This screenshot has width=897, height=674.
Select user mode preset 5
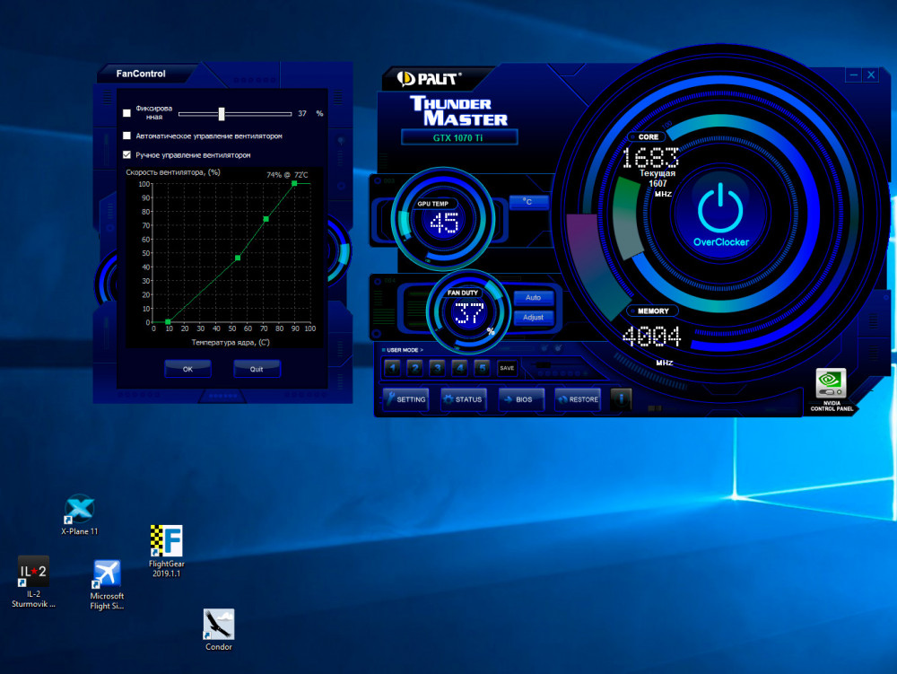click(482, 368)
